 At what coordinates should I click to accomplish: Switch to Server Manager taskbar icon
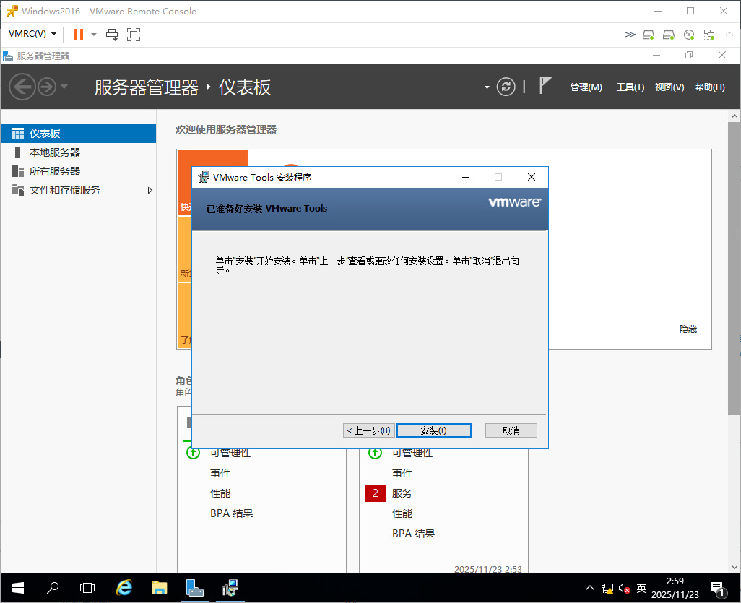click(195, 588)
